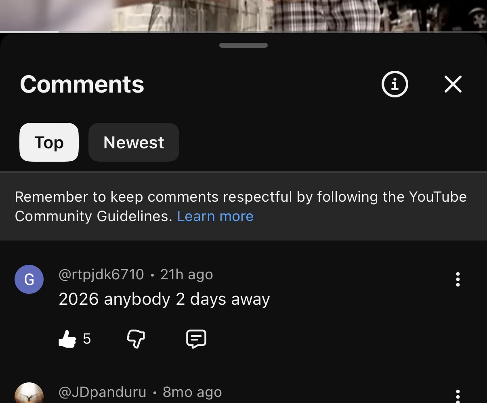Tap the "2026 anybody 2 days away" comment text

click(164, 299)
